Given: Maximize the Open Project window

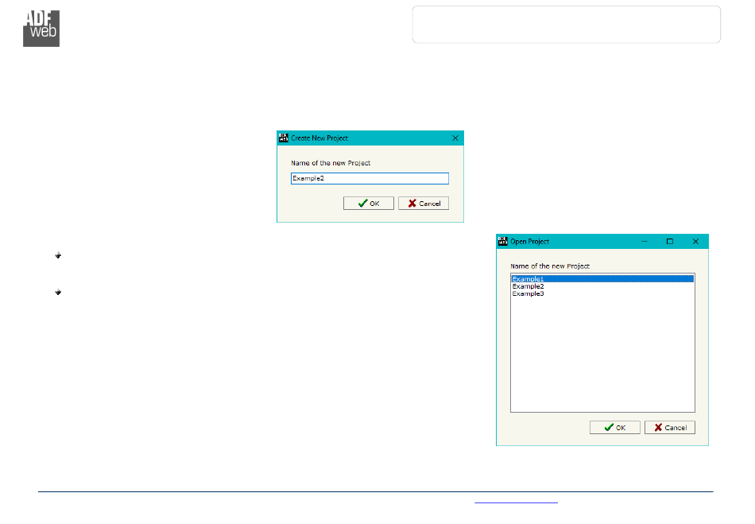Looking at the screenshot, I should coord(670,241).
